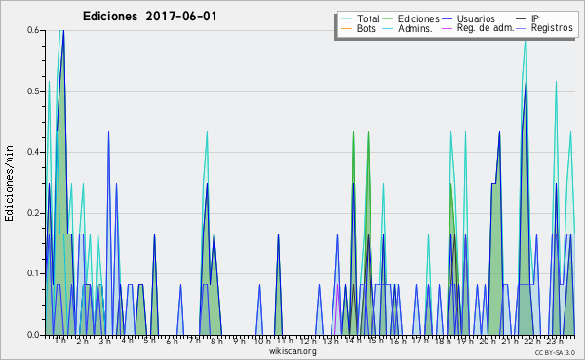
Task: Toggle the Ediciones legend series
Action: tap(418, 18)
